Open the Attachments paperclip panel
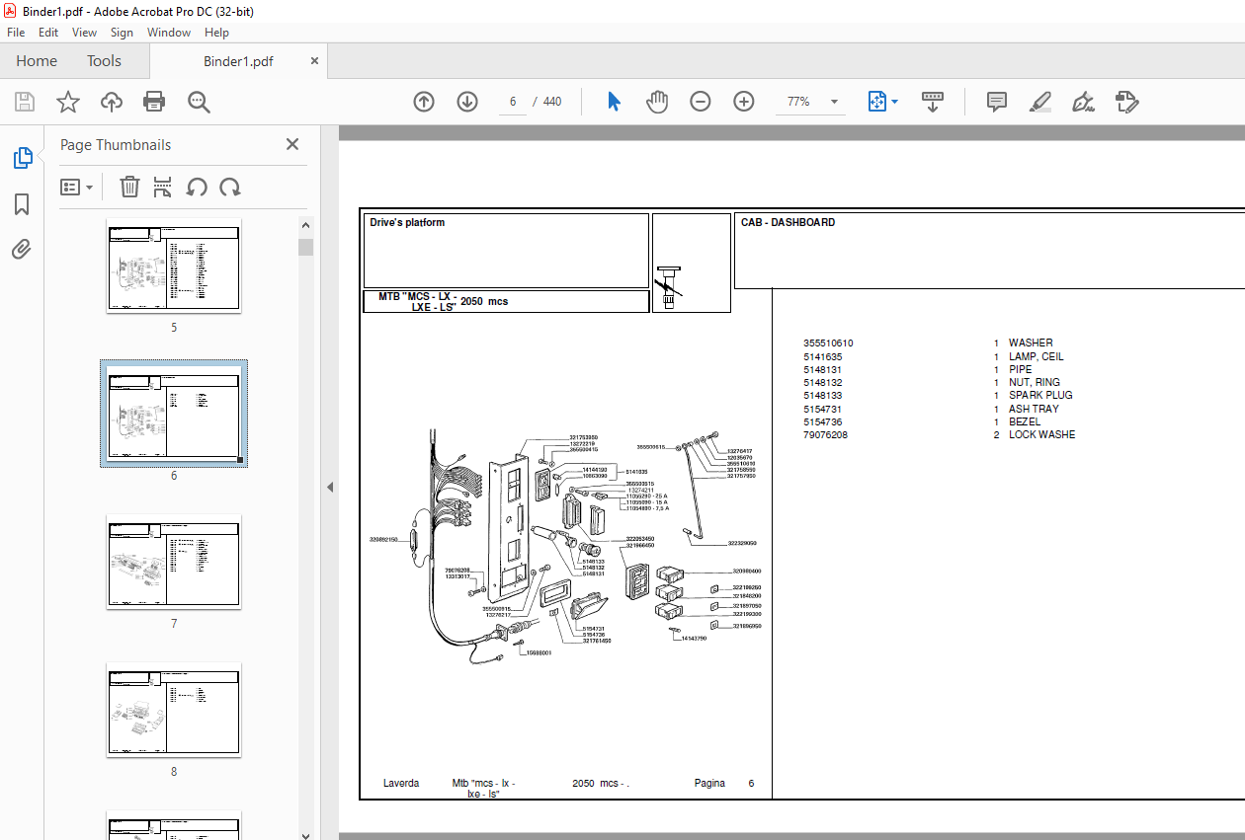Screen dimensions: 1245x840 click(x=22, y=250)
